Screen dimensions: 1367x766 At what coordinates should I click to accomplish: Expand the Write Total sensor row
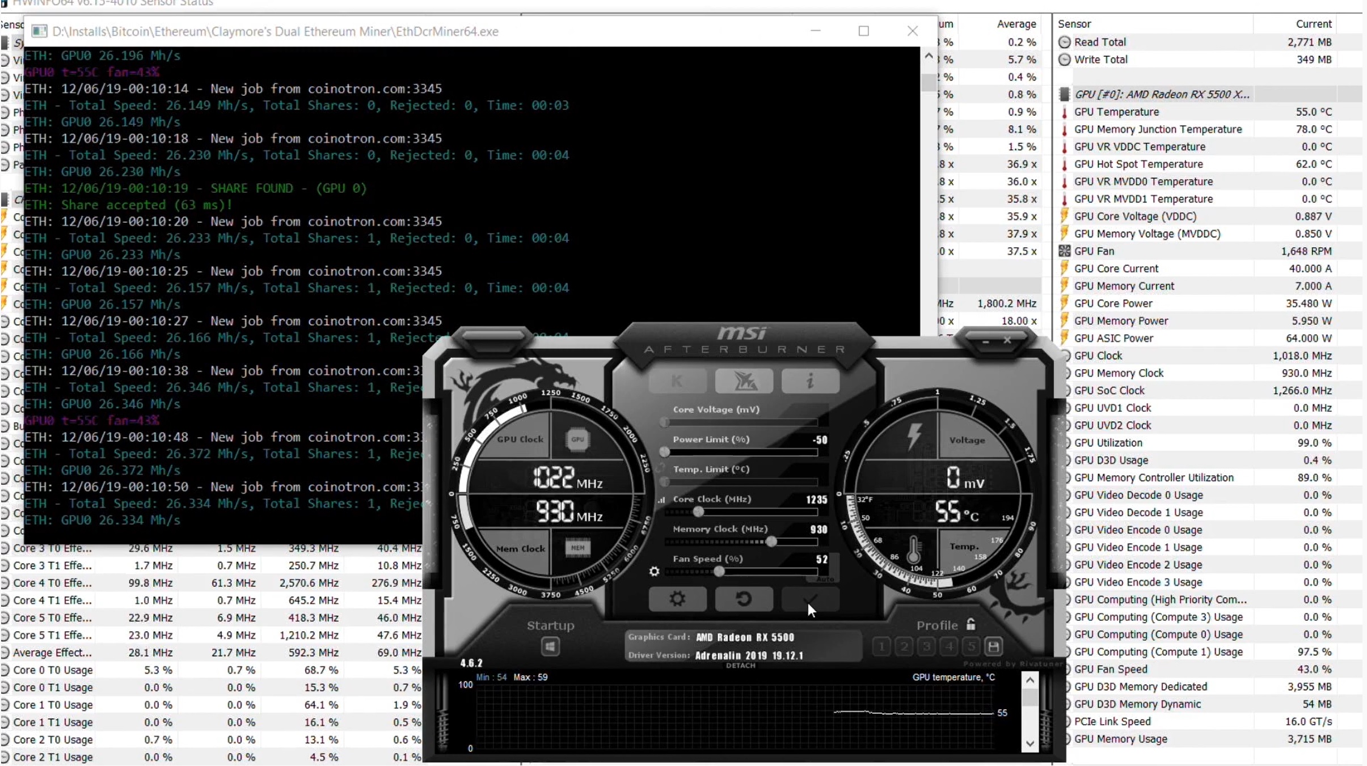(x=1065, y=59)
